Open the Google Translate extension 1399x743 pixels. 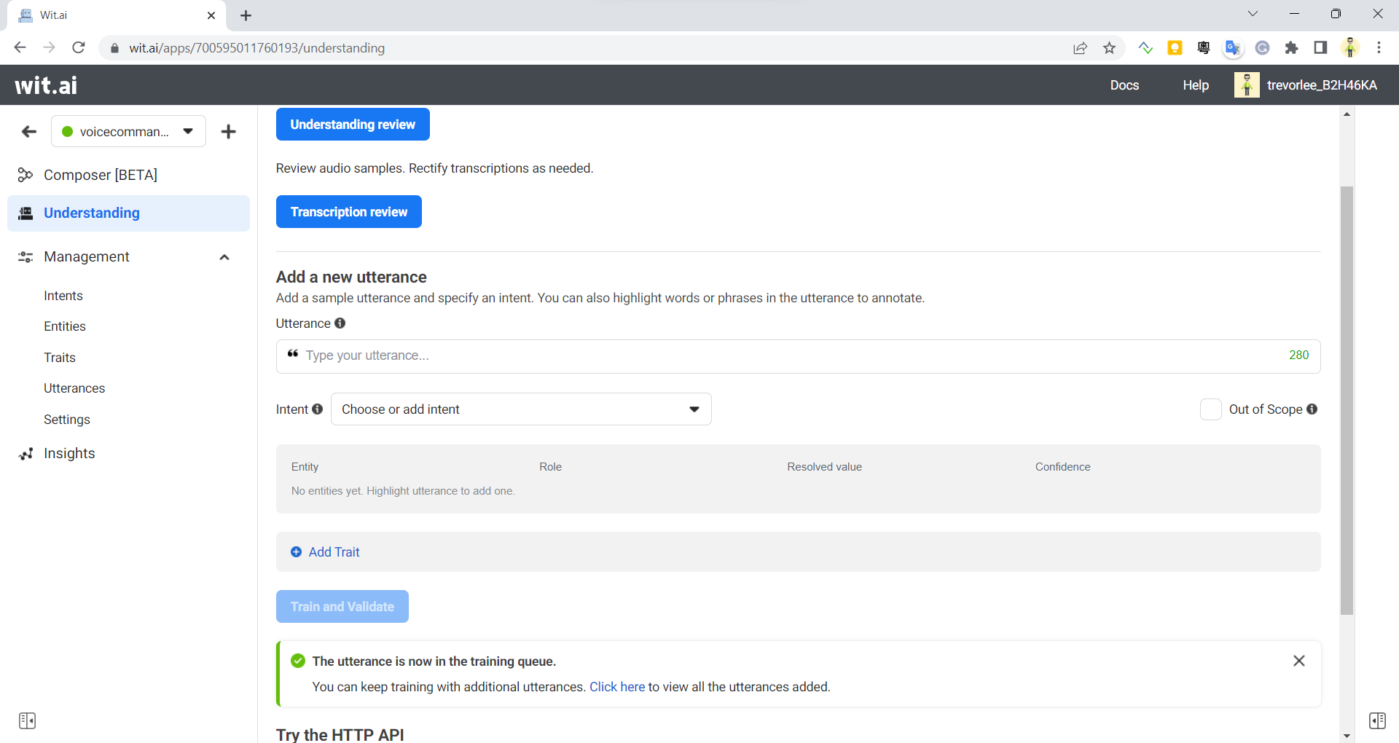coord(1233,48)
